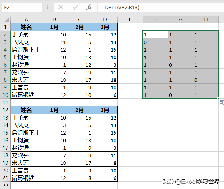This screenshot has width=224, height=189.
Task: Click header cell 1月 in row 1
Action: [x=55, y=27]
